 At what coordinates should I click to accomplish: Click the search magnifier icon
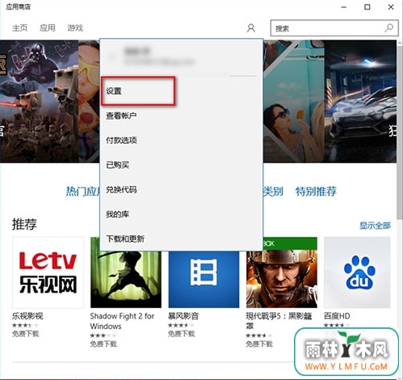pos(389,27)
